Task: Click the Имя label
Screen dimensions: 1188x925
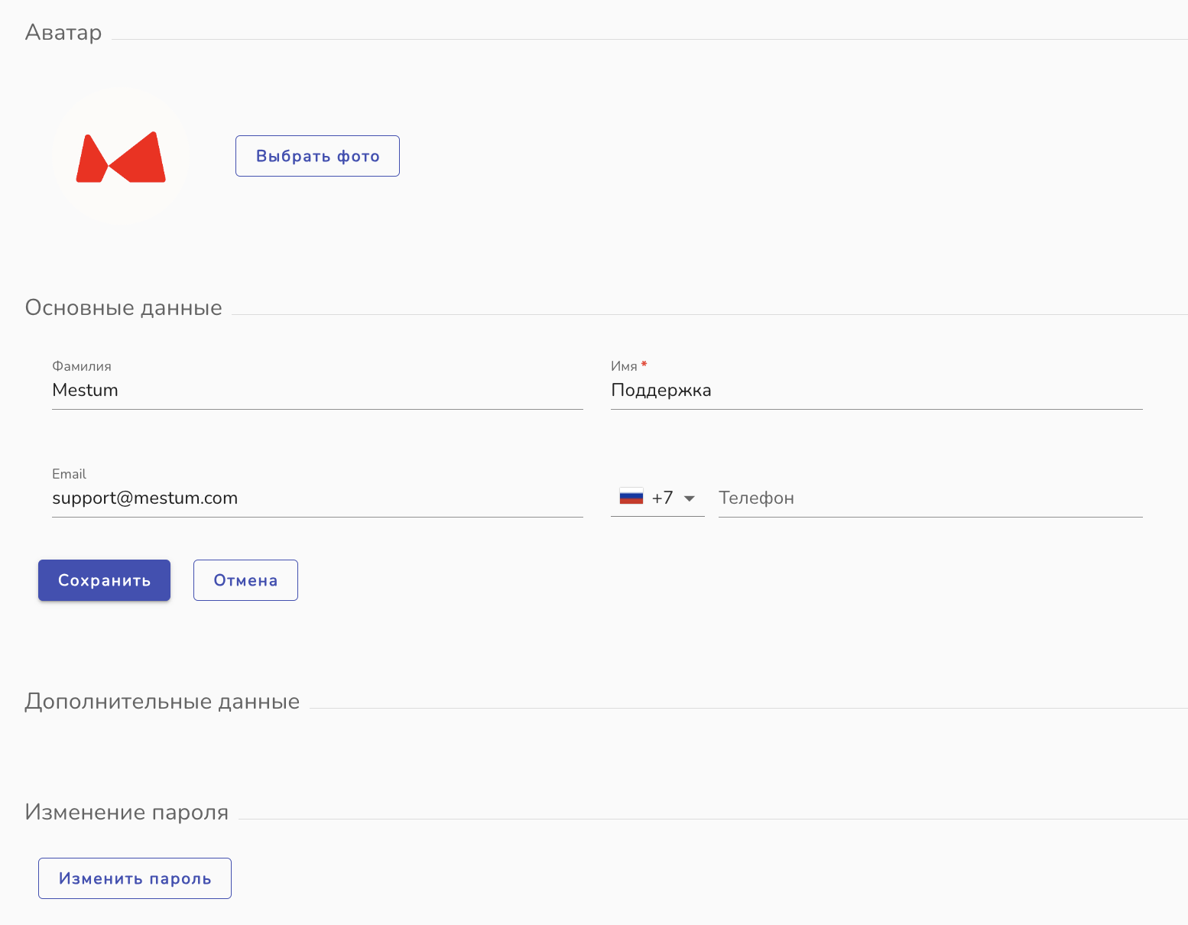Action: pos(624,367)
